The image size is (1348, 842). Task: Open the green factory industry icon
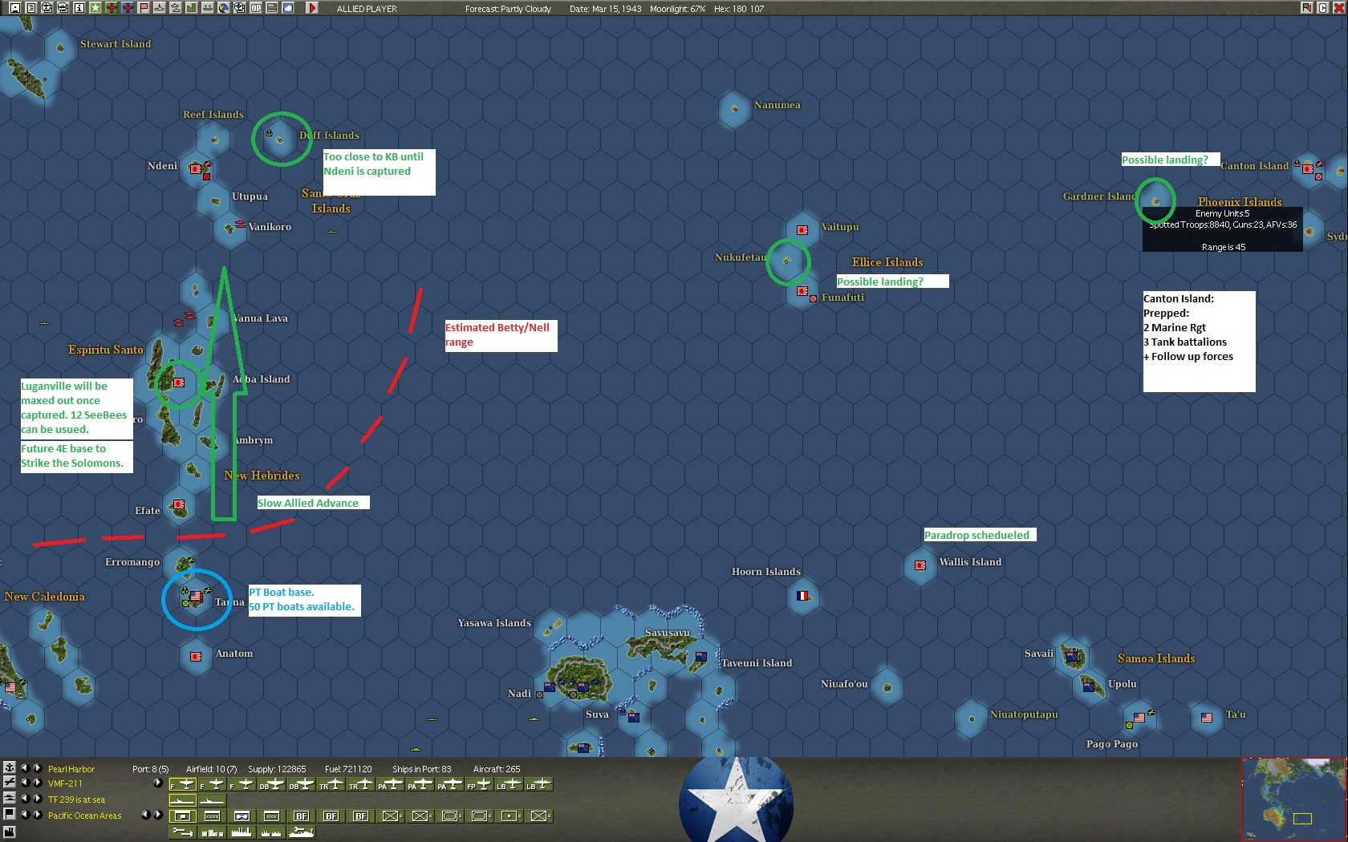[192, 8]
